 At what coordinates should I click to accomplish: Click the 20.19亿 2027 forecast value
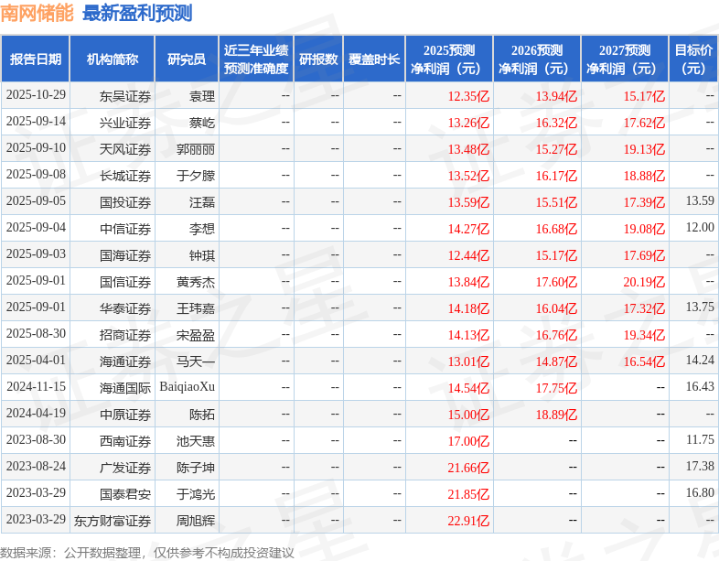pyautogui.click(x=644, y=282)
